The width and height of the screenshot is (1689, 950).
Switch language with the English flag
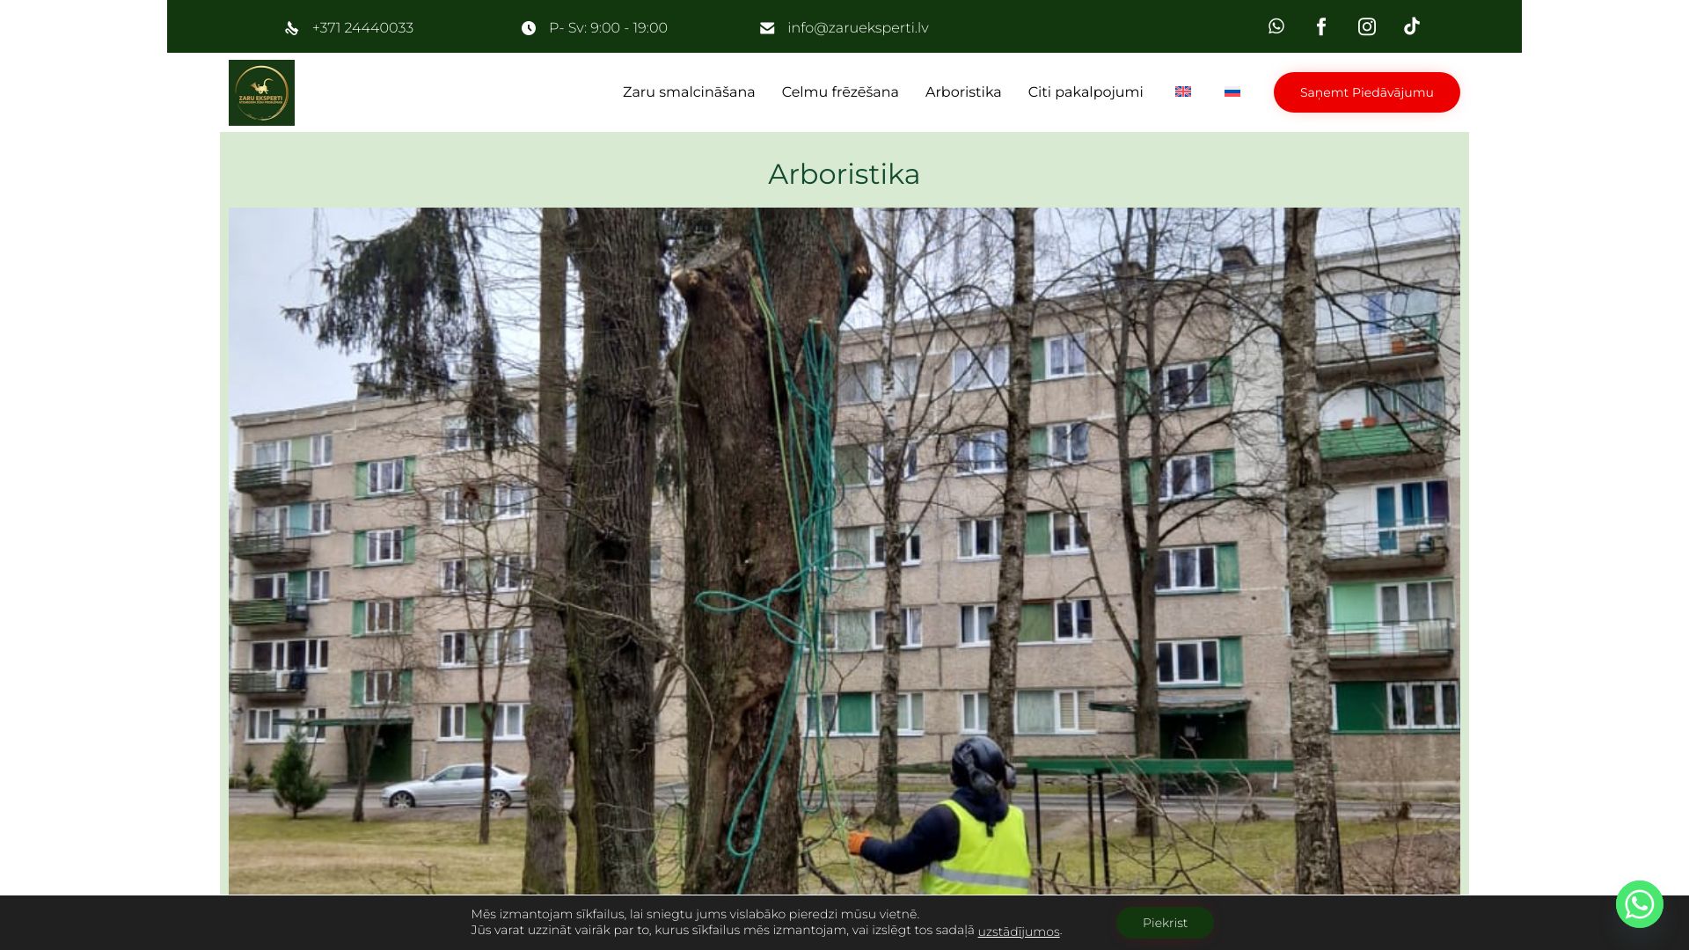(1182, 91)
